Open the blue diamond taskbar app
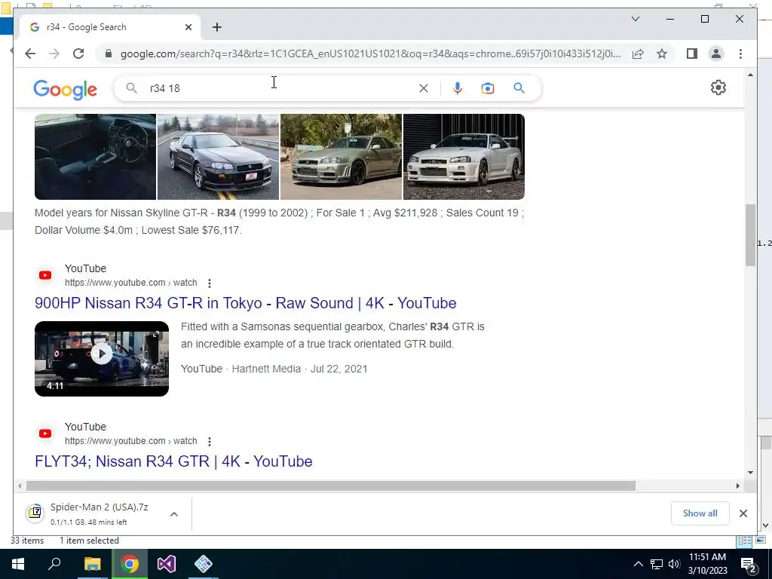 (x=204, y=564)
